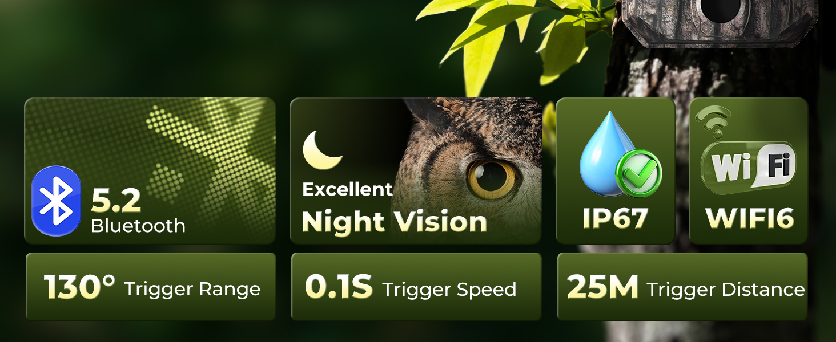
Task: Select the 5.2 Bluetooth feature card
Action: tap(150, 170)
